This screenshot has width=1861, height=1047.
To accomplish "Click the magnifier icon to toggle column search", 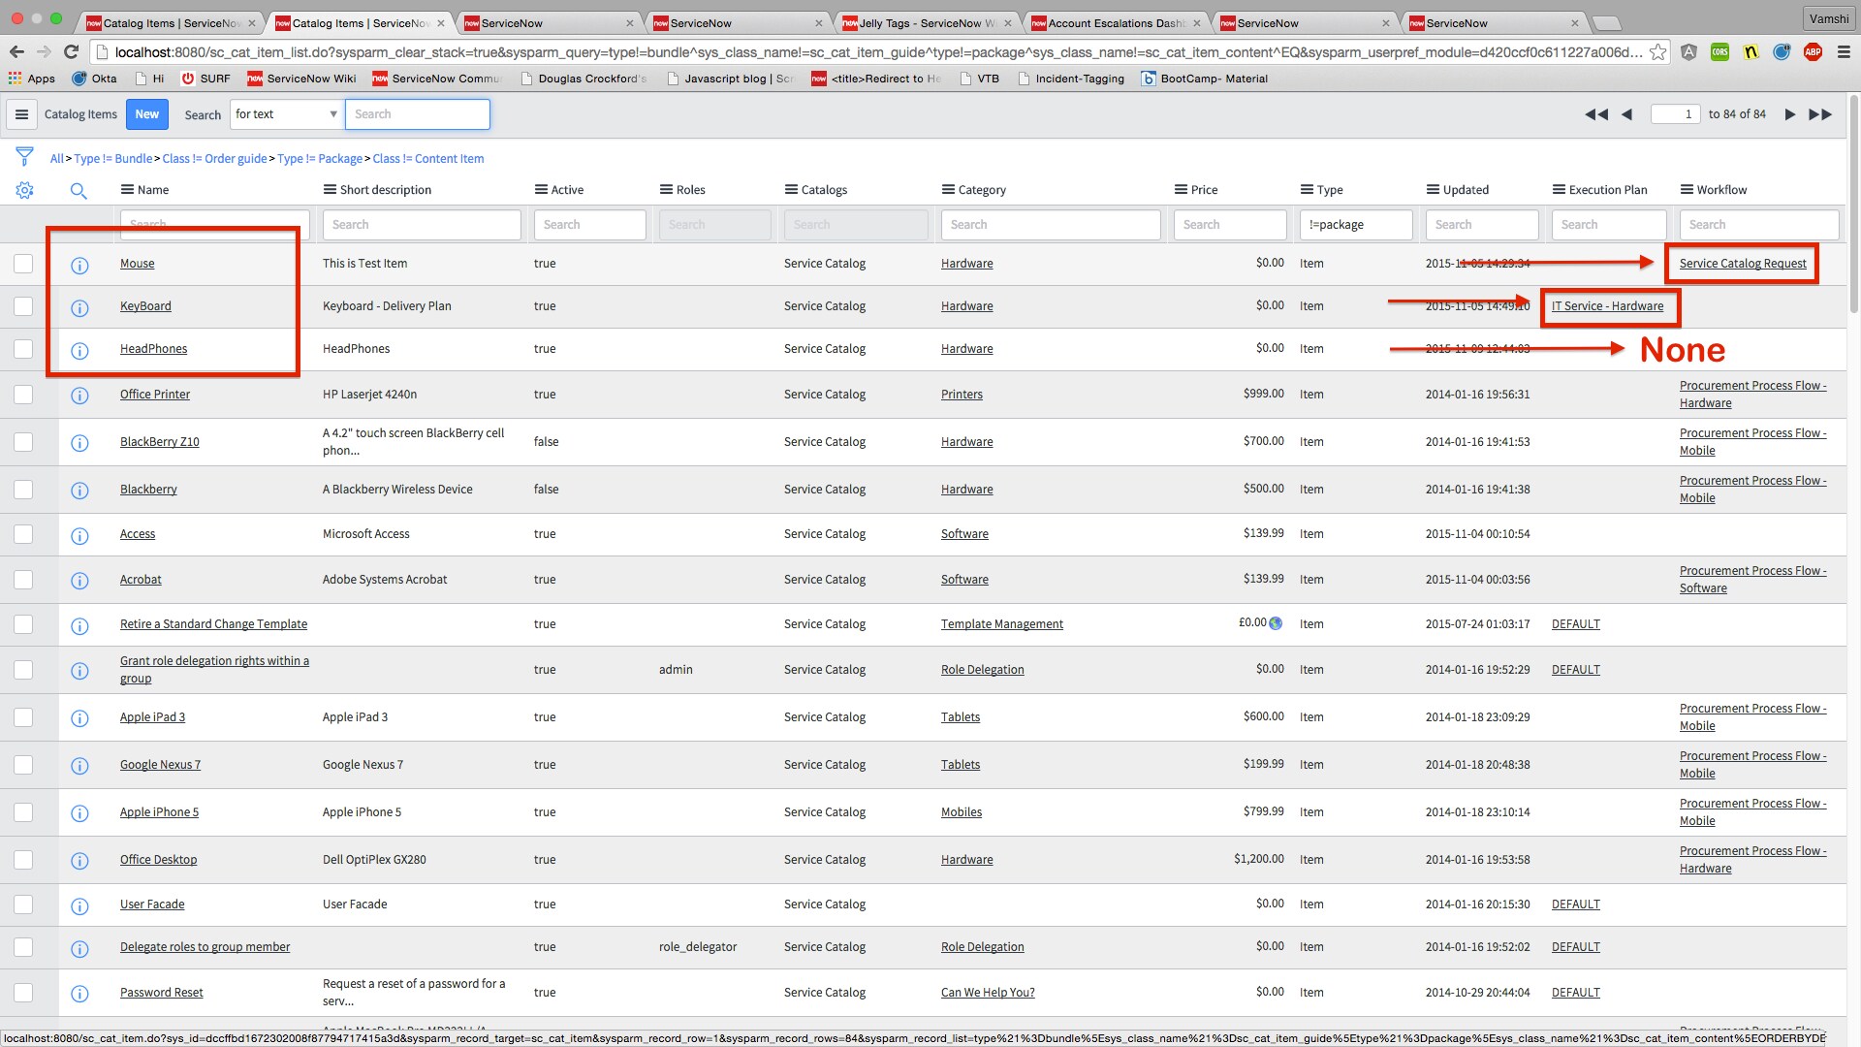I will click(x=78, y=191).
